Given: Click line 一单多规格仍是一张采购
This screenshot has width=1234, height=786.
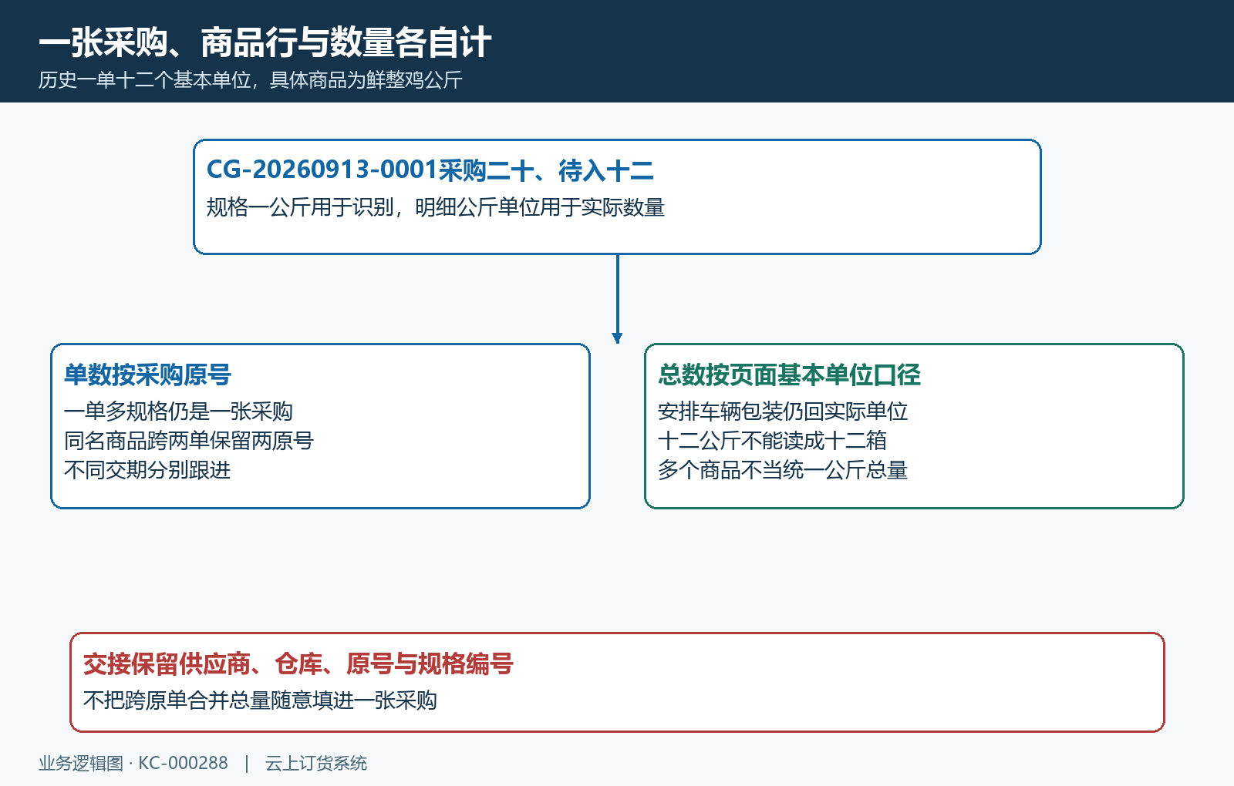Looking at the screenshot, I should (178, 411).
